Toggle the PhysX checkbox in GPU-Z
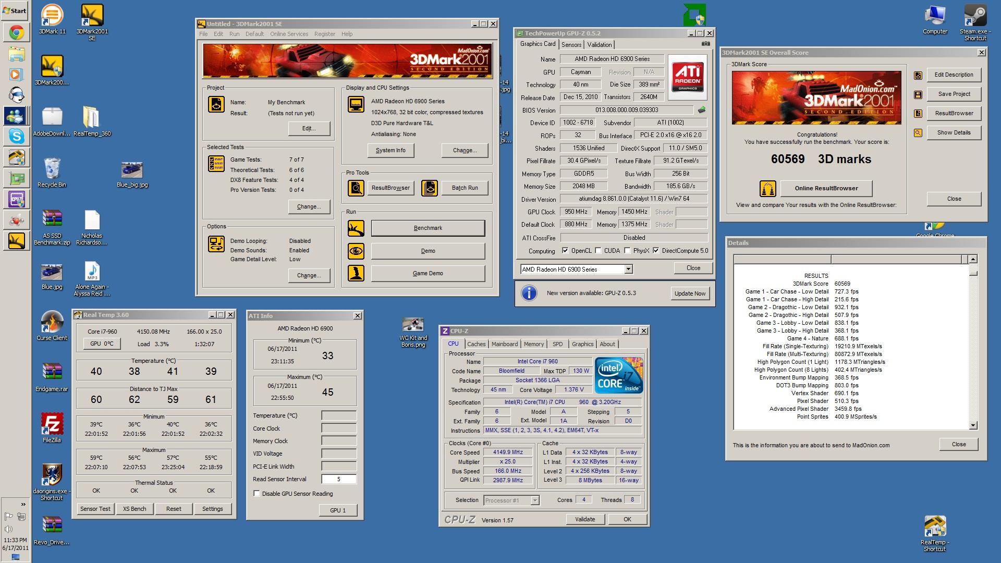1001x563 pixels. (627, 251)
